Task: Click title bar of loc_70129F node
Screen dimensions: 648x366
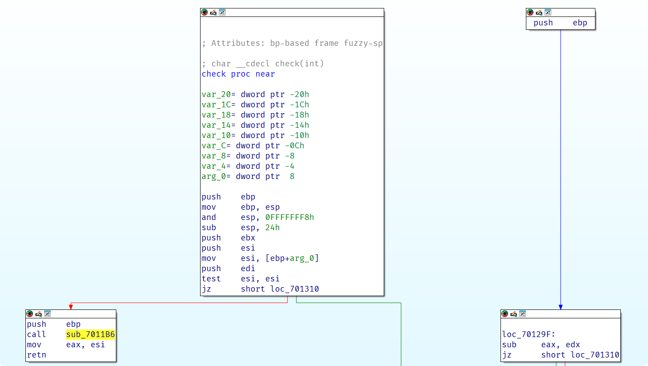Action: click(561, 314)
